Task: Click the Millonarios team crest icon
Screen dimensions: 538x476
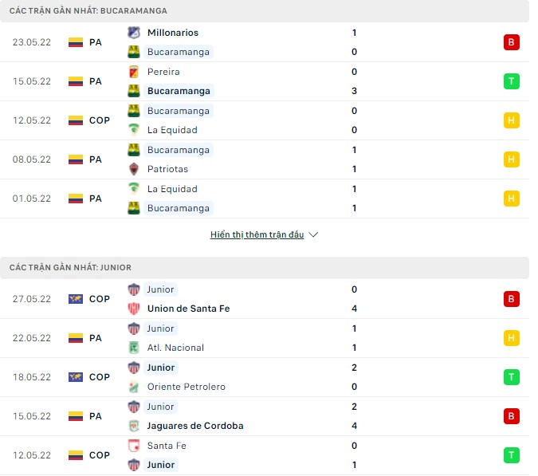Action: point(134,33)
